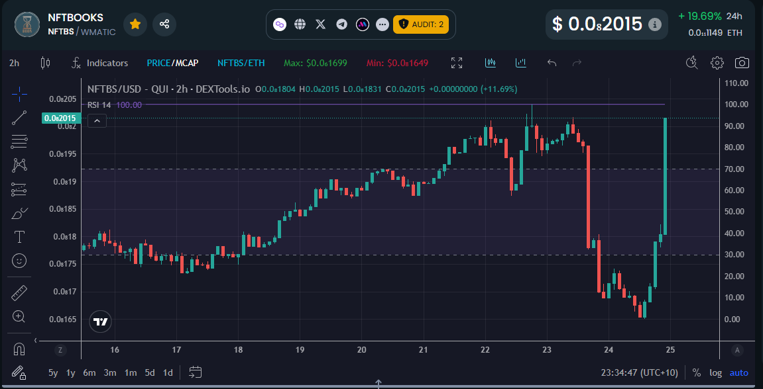Toggle PRICE/MCAP display
This screenshot has height=389, width=763.
point(173,63)
